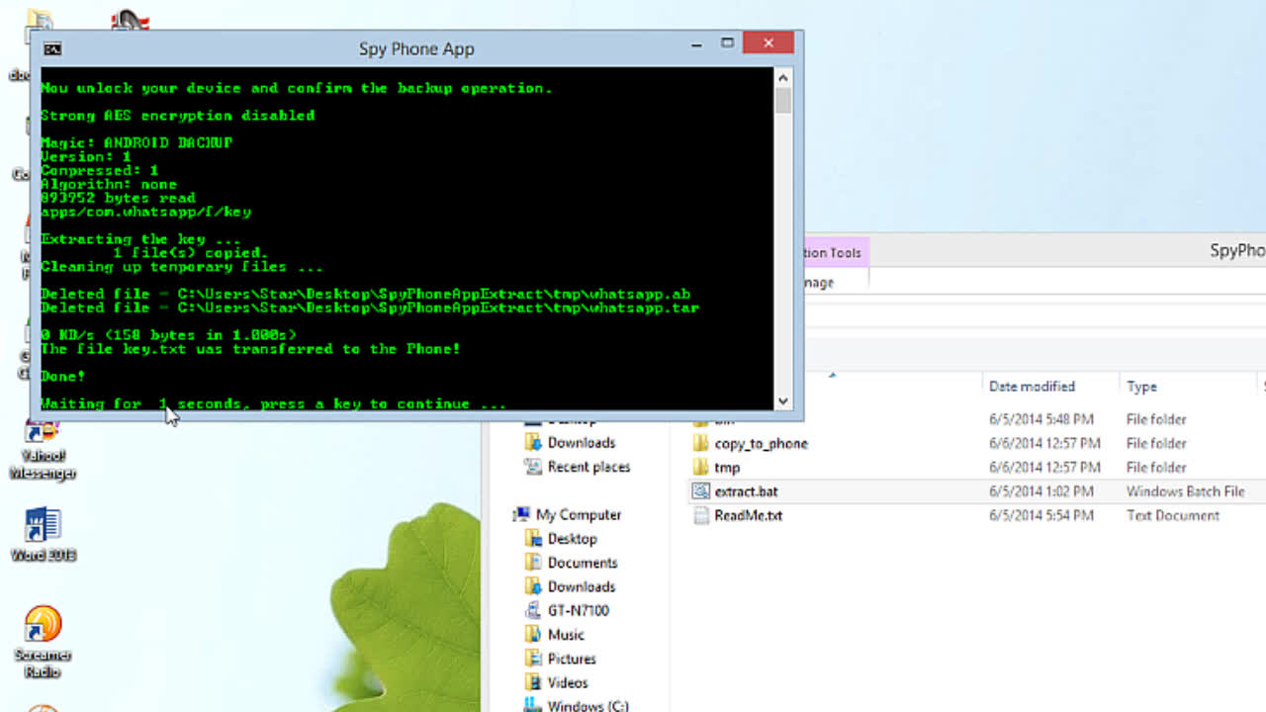Maximize the Spy Phone App console window
The height and width of the screenshot is (712, 1266).
(x=727, y=43)
